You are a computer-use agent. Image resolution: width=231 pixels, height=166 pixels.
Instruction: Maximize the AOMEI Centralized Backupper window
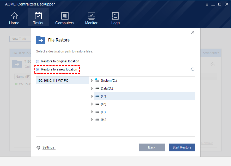click(x=220, y=4)
